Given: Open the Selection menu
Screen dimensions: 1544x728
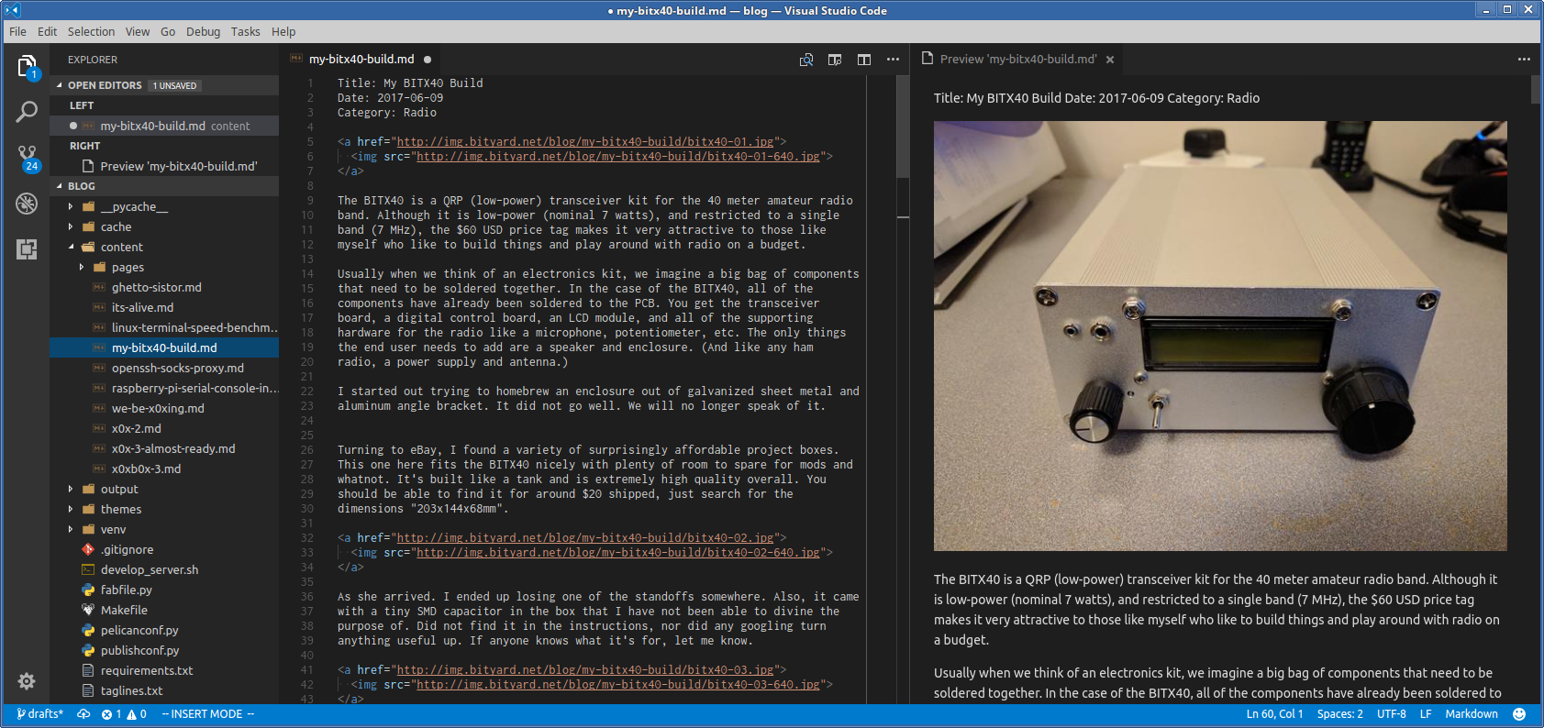Looking at the screenshot, I should coord(91,31).
